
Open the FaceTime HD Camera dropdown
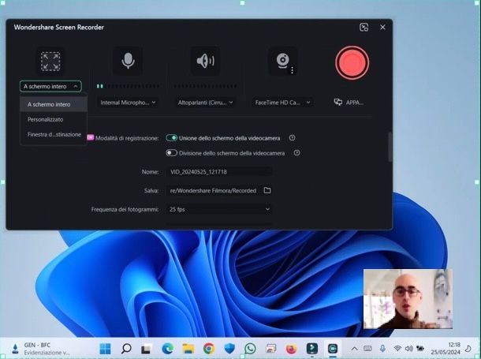(282, 103)
